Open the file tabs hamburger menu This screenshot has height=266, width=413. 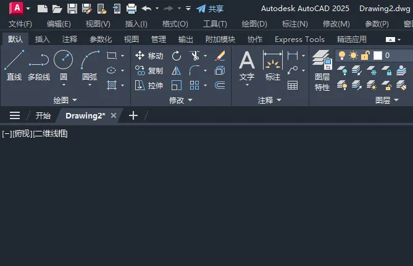(15, 115)
